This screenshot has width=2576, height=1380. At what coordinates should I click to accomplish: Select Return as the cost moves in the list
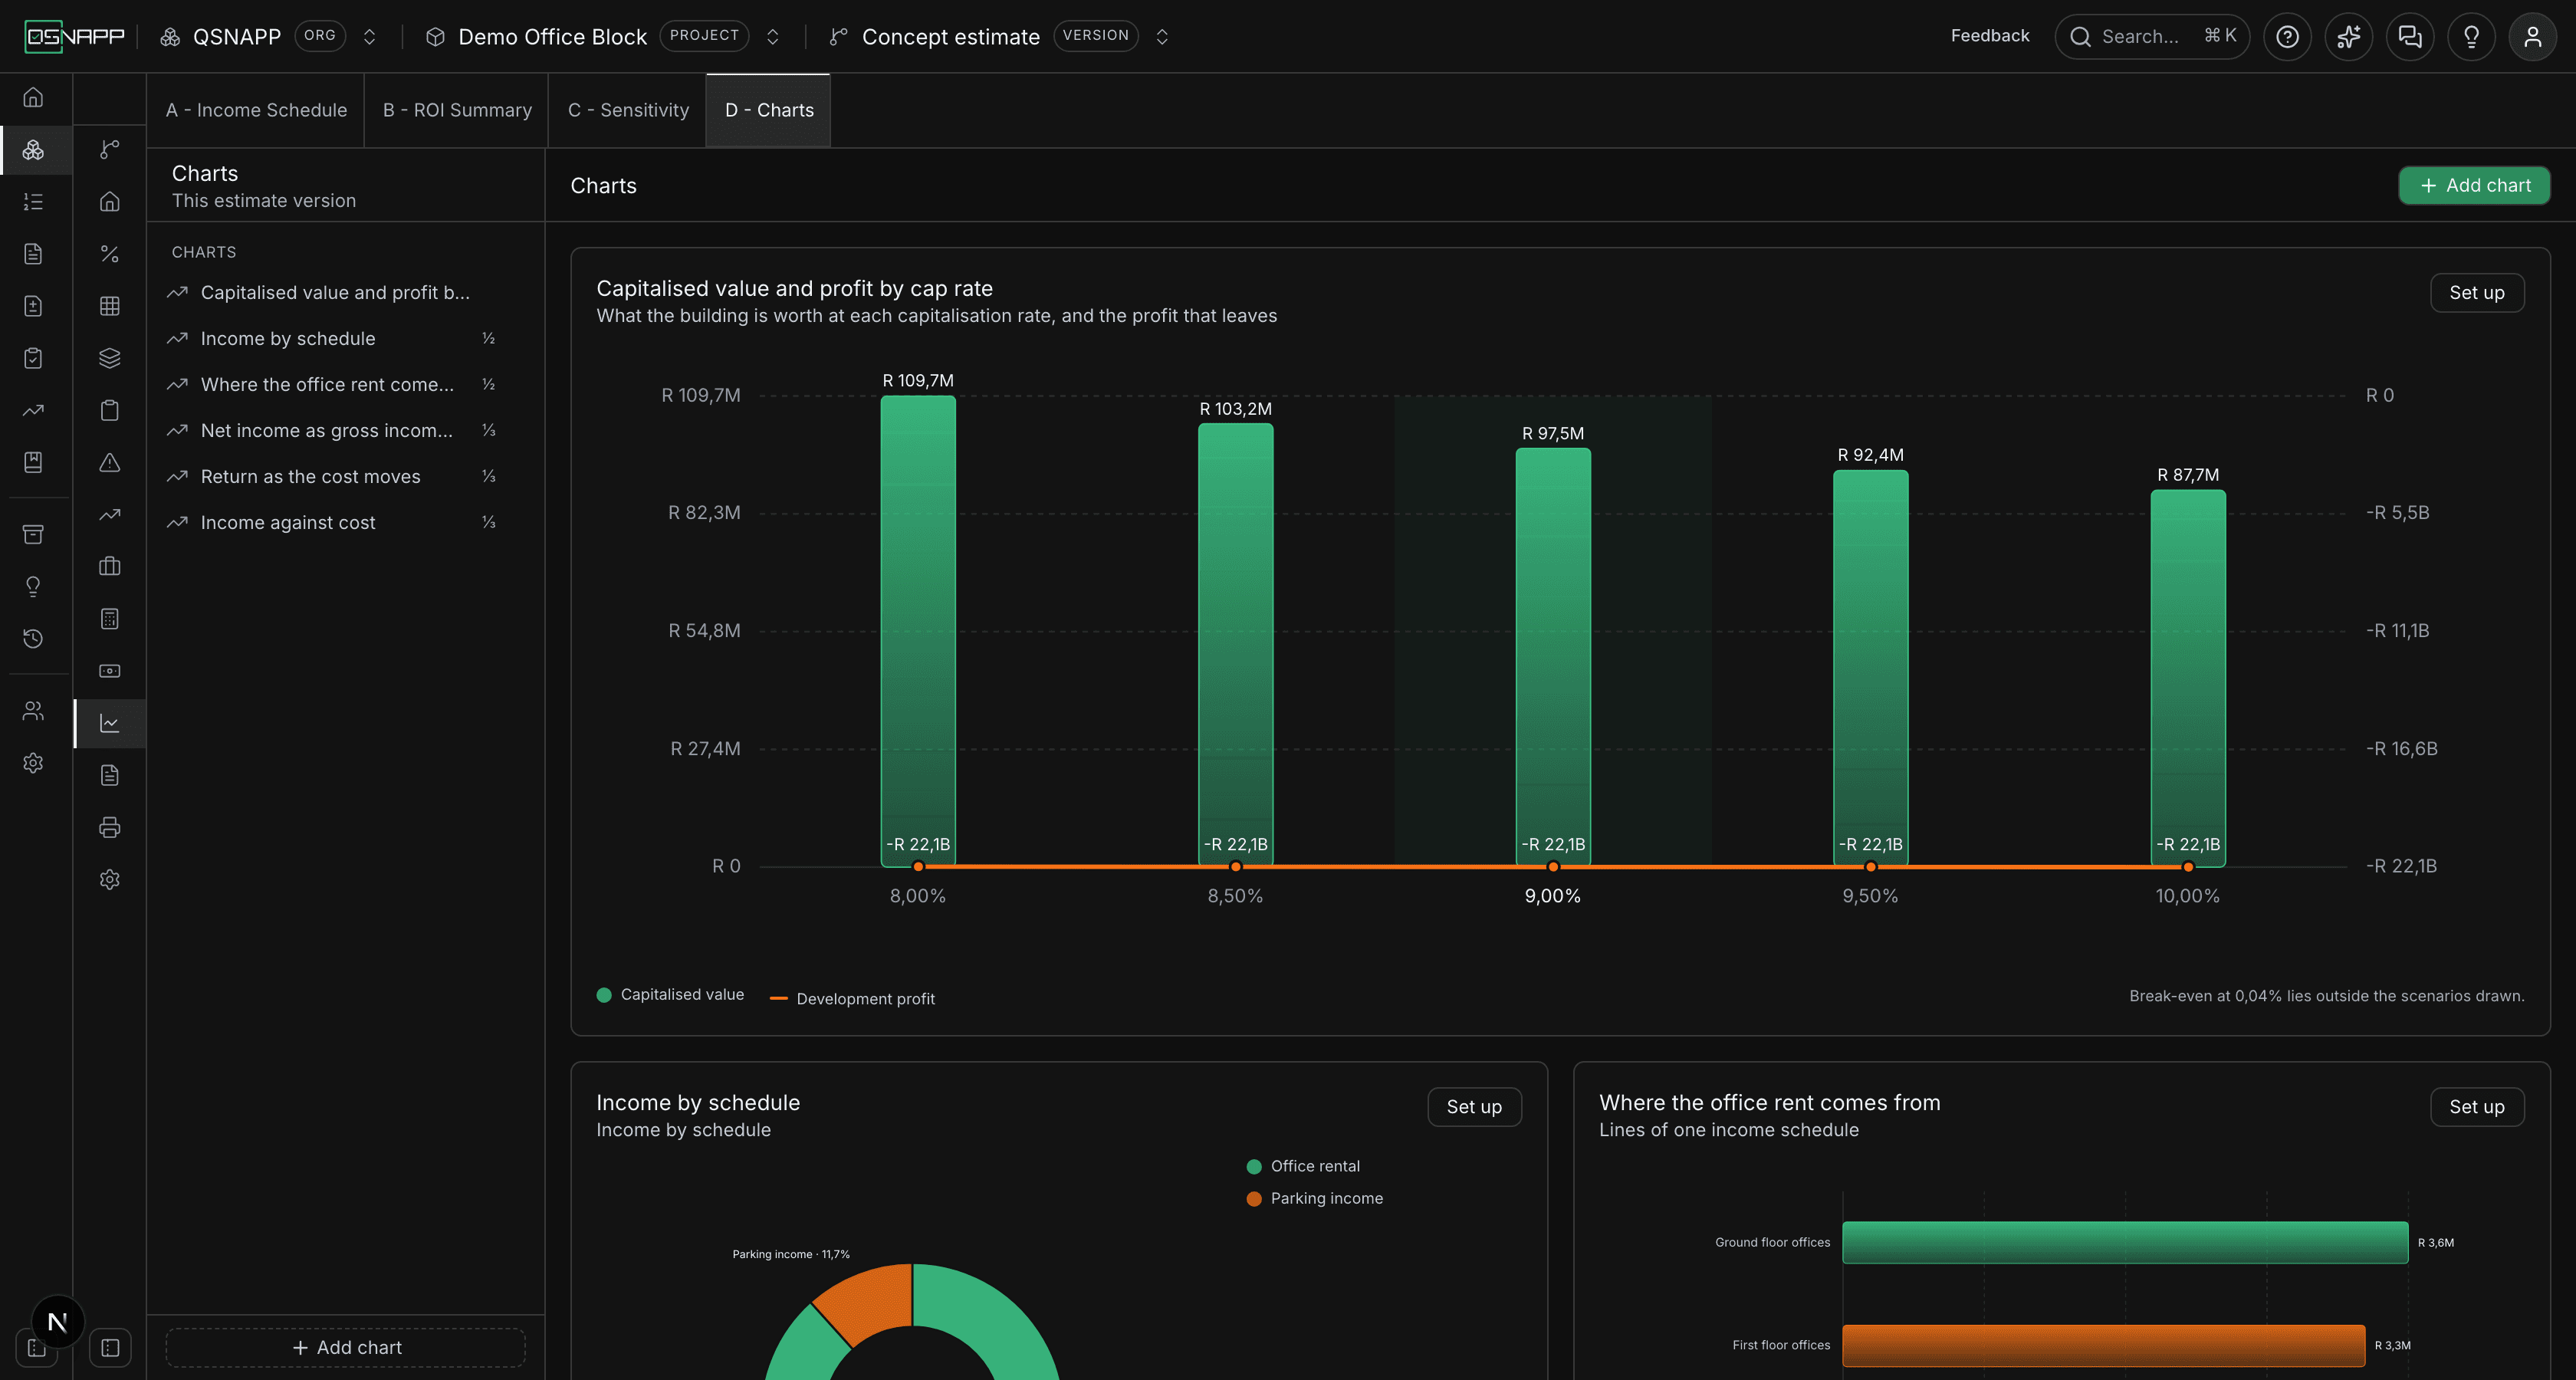pos(334,477)
